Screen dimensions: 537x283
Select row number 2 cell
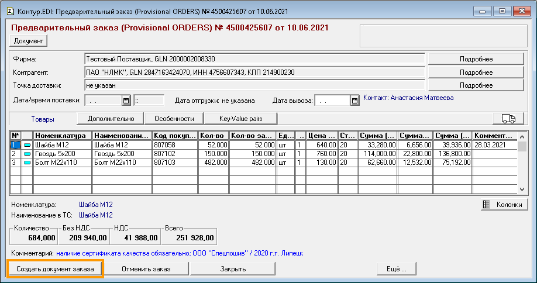click(x=16, y=154)
